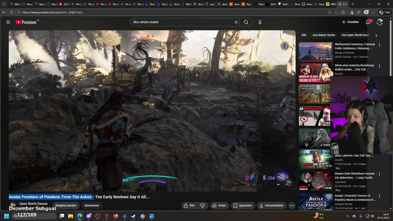Like the video with thumbs-up 590
The width and height of the screenshot is (393, 221).
[x=189, y=206]
